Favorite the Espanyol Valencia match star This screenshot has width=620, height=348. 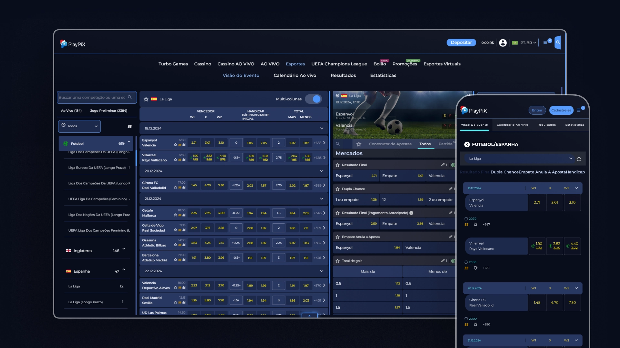(175, 145)
